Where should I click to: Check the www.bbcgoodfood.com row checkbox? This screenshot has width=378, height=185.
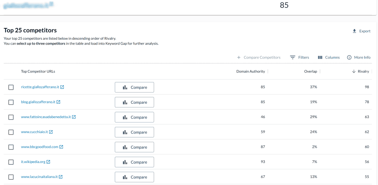pyautogui.click(x=11, y=147)
